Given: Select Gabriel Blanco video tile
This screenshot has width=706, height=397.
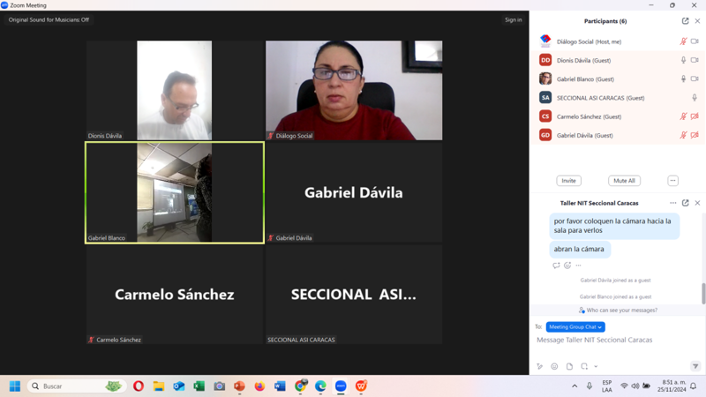Looking at the screenshot, I should 175,192.
